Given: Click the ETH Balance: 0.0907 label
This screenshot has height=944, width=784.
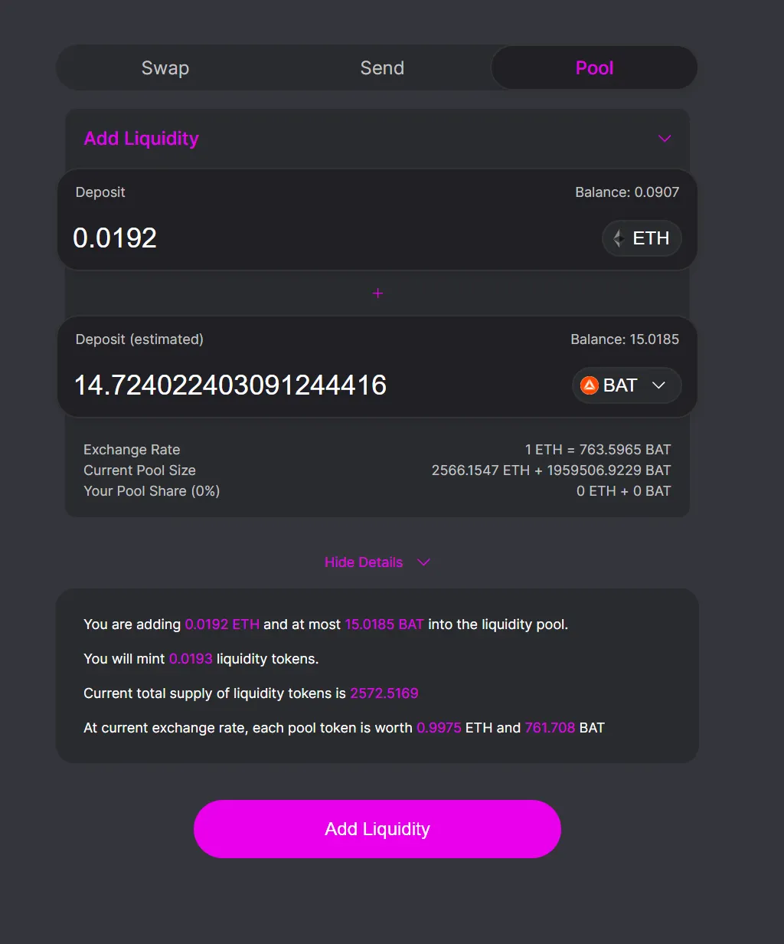Looking at the screenshot, I should [x=627, y=192].
